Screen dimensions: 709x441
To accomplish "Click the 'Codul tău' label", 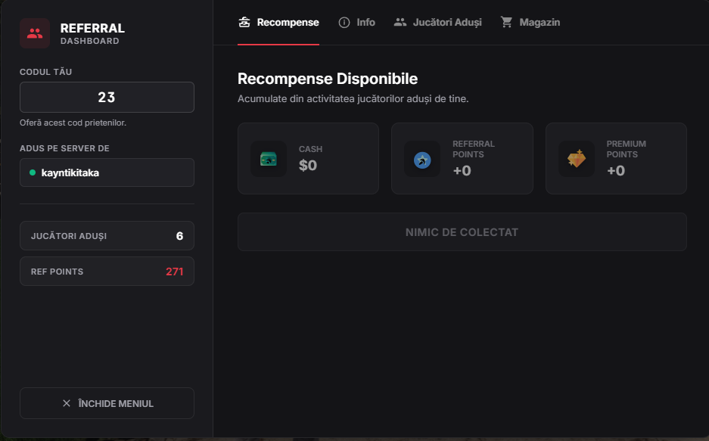I will click(45, 72).
